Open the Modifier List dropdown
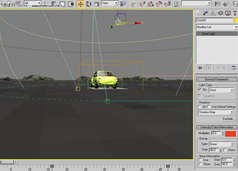Screen dimensions: 238x171 pos(217,27)
